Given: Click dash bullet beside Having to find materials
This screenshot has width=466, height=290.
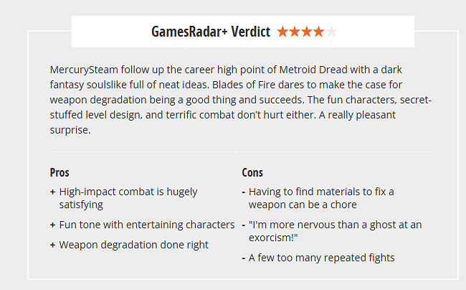Looking at the screenshot, I should click(x=244, y=192).
